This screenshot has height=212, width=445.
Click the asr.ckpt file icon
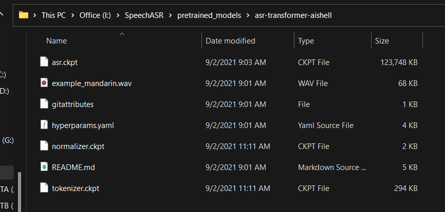point(44,62)
